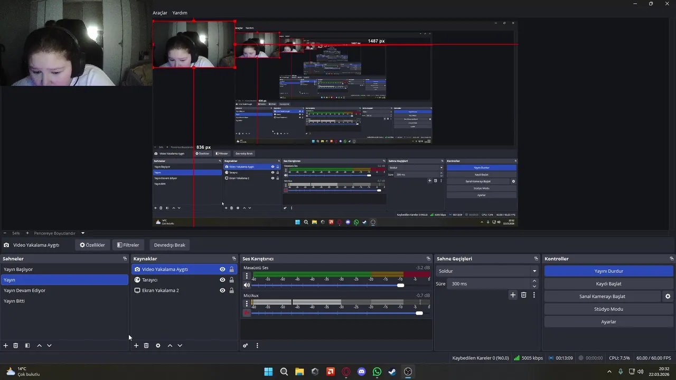Hide Ekran Yakalama 2 source eye icon
Image resolution: width=676 pixels, height=380 pixels.
click(222, 290)
